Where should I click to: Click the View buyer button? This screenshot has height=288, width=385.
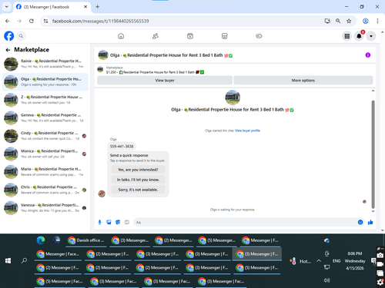click(165, 81)
